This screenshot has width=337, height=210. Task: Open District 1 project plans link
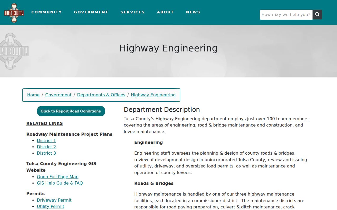click(x=46, y=140)
